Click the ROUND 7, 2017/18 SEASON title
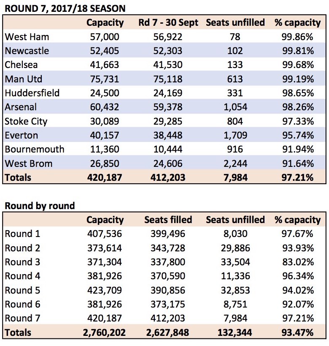 [x=65, y=8]
